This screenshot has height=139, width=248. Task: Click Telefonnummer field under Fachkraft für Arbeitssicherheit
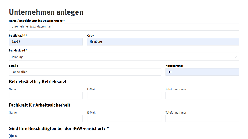coord(202,119)
